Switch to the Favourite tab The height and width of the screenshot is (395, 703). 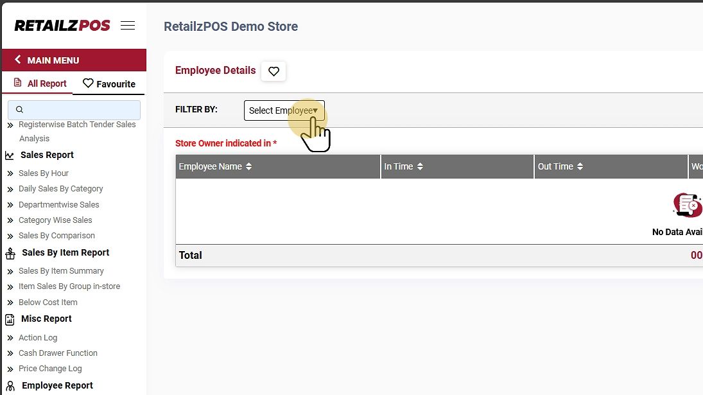(109, 83)
